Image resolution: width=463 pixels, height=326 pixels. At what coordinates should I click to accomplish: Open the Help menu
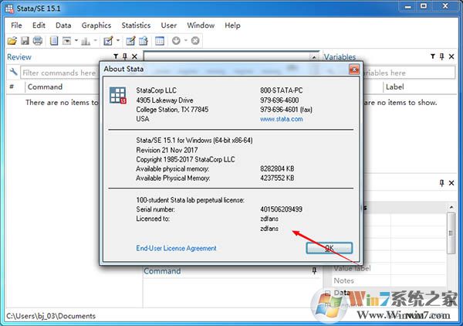coord(233,25)
